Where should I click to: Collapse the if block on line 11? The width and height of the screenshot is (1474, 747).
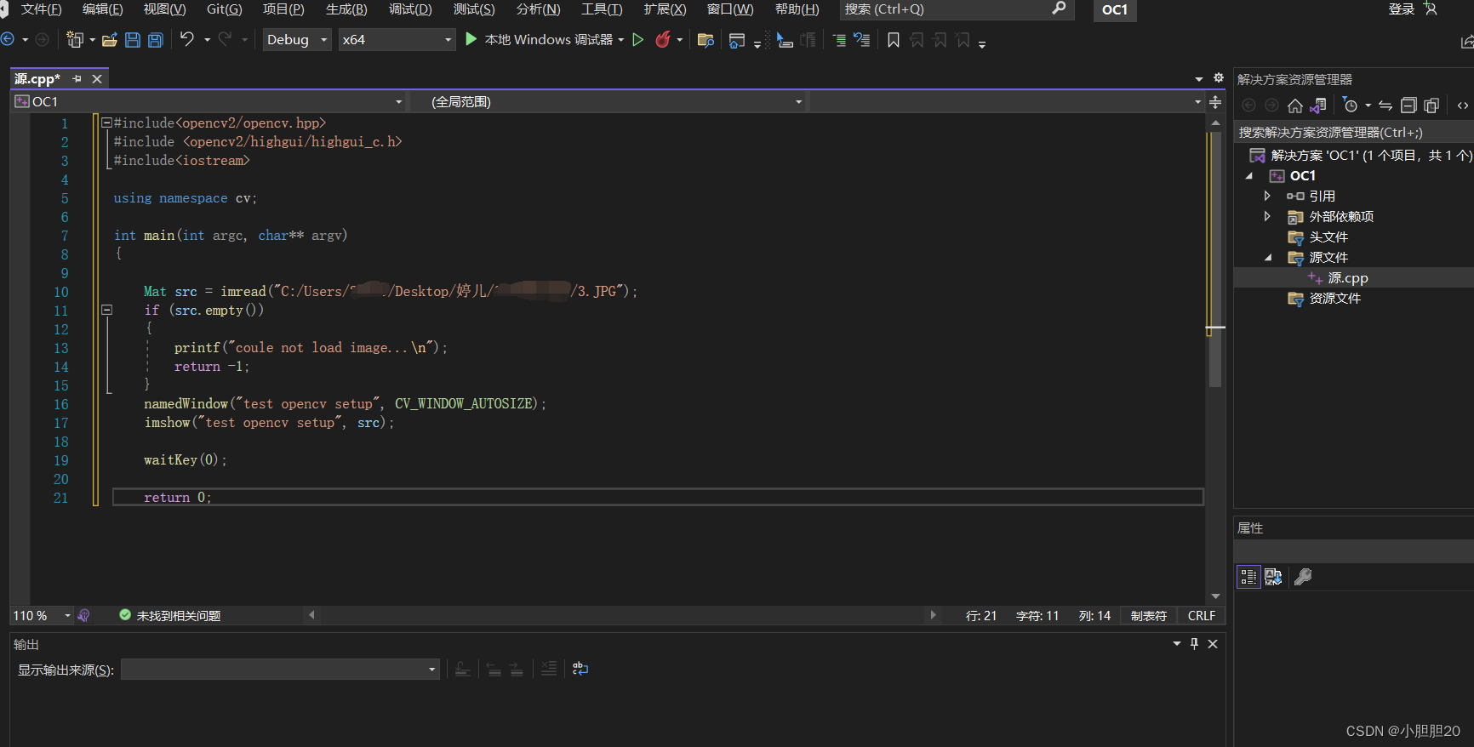106,311
